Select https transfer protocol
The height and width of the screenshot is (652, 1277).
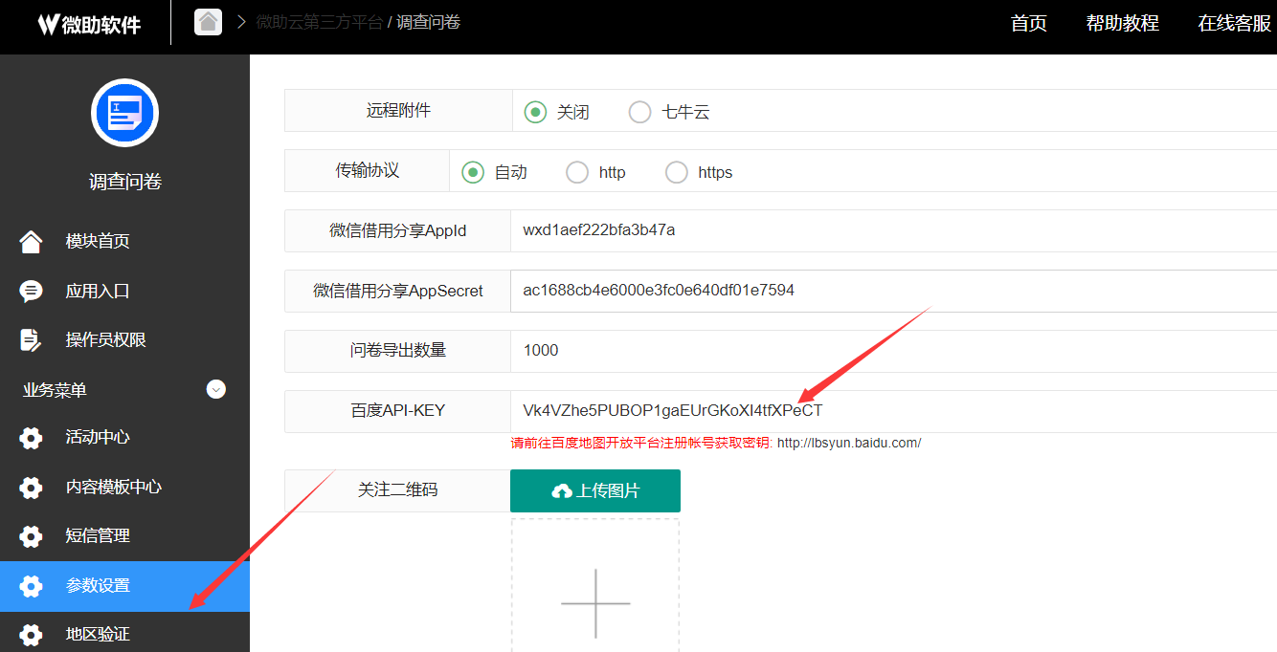click(x=677, y=172)
